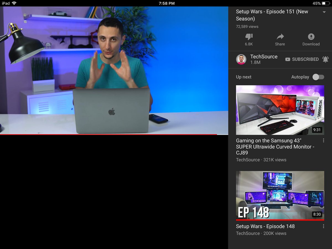The image size is (332, 249).
Task: Tap the notification bell icon
Action: tap(326, 59)
